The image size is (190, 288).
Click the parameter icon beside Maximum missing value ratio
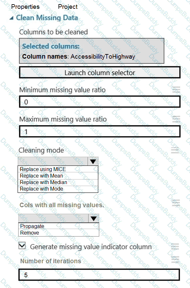click(x=176, y=119)
